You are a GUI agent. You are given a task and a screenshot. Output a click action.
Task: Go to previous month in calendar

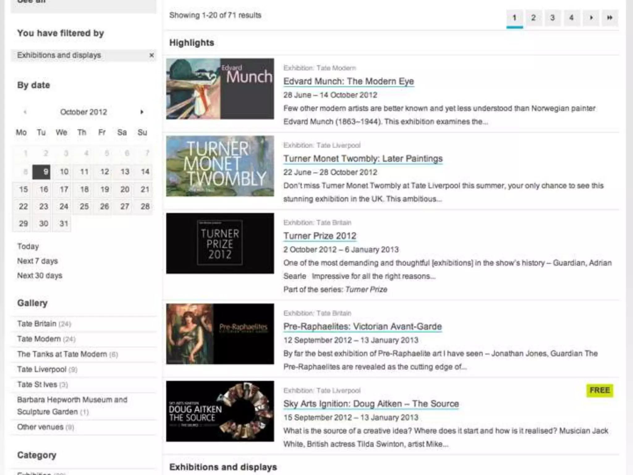pyautogui.click(x=25, y=112)
